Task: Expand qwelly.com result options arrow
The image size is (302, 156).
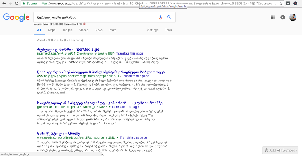Action: coord(117,137)
